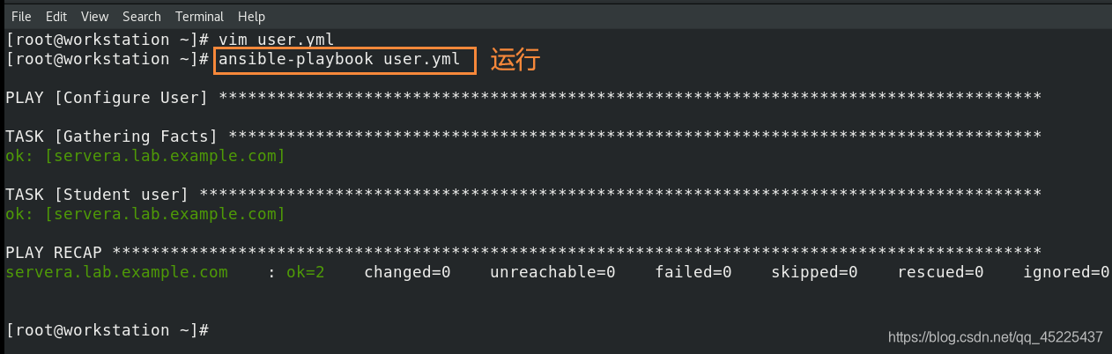Click the skipped=0 recap value

point(814,272)
